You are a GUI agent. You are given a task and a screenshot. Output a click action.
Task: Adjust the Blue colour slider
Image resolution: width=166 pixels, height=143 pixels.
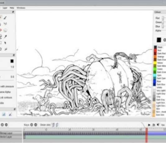click(x=163, y=26)
